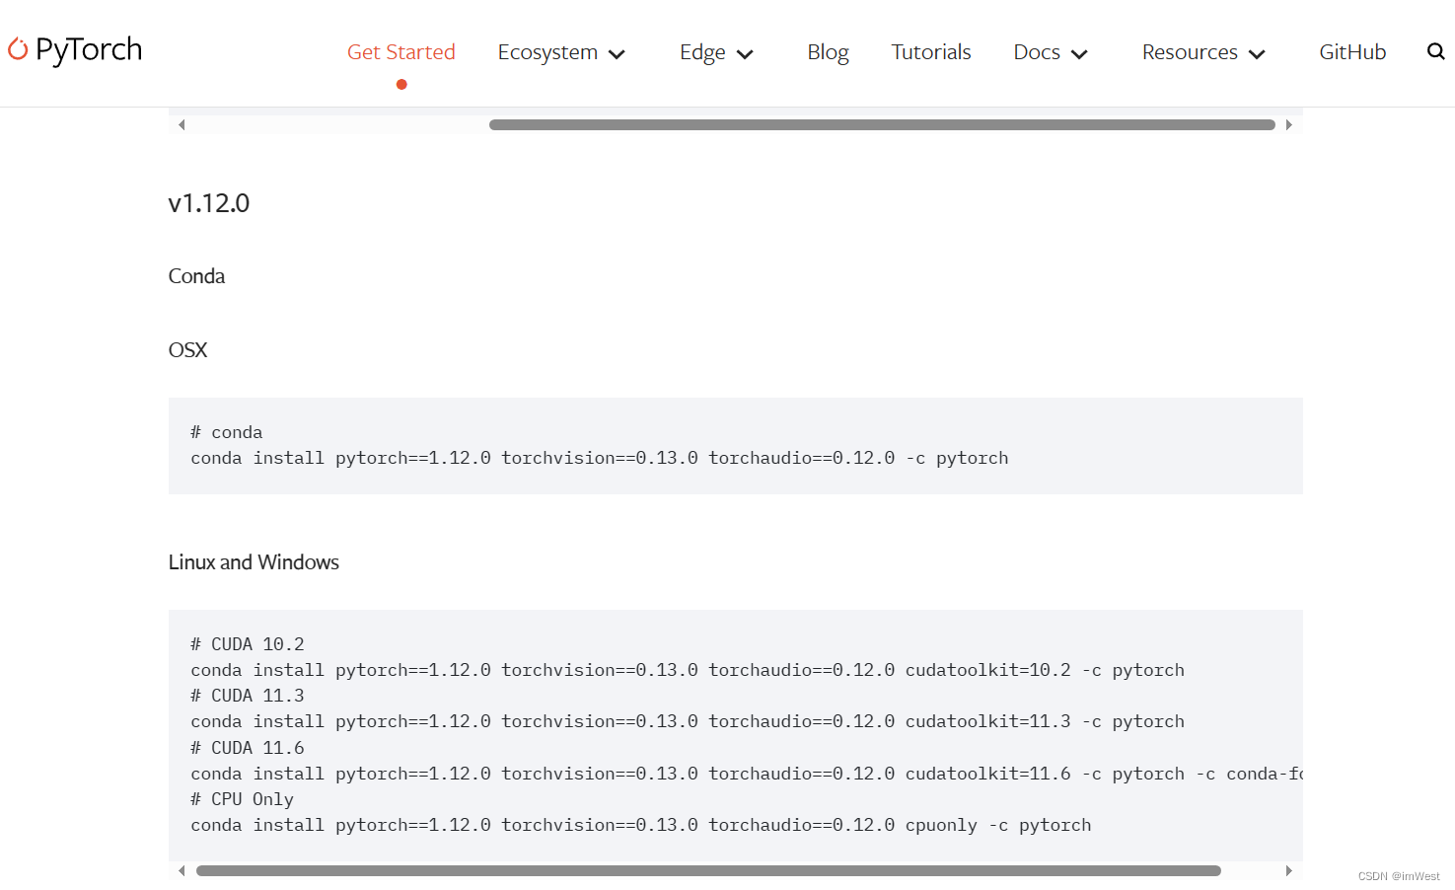Open the search magnifier icon
This screenshot has width=1455, height=890.
tap(1435, 51)
